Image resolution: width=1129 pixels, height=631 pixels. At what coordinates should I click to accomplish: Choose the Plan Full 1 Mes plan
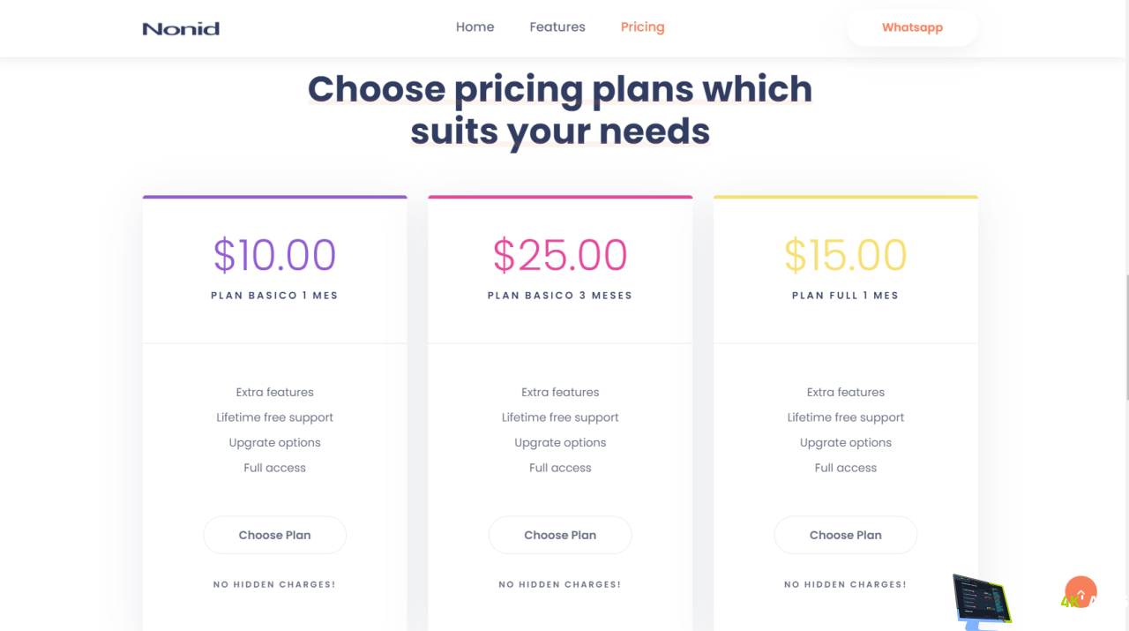click(845, 535)
